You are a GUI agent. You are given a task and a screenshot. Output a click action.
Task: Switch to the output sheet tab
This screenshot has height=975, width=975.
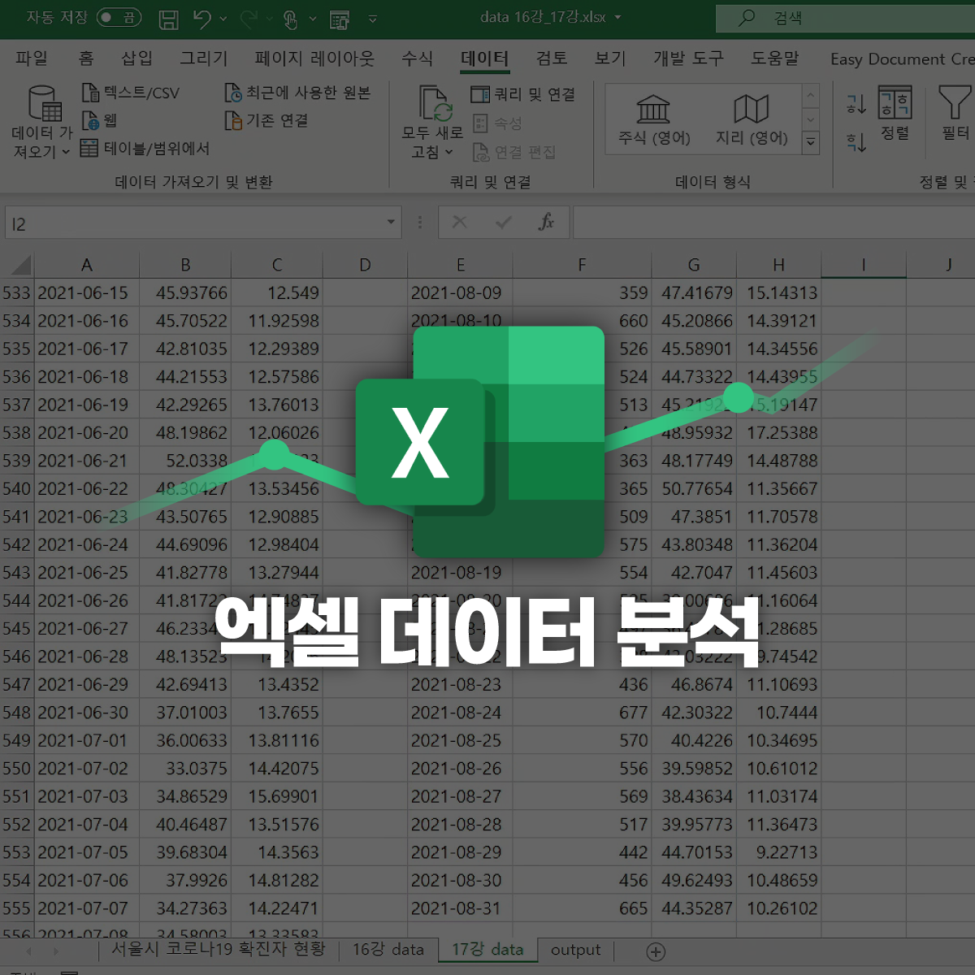pos(576,950)
